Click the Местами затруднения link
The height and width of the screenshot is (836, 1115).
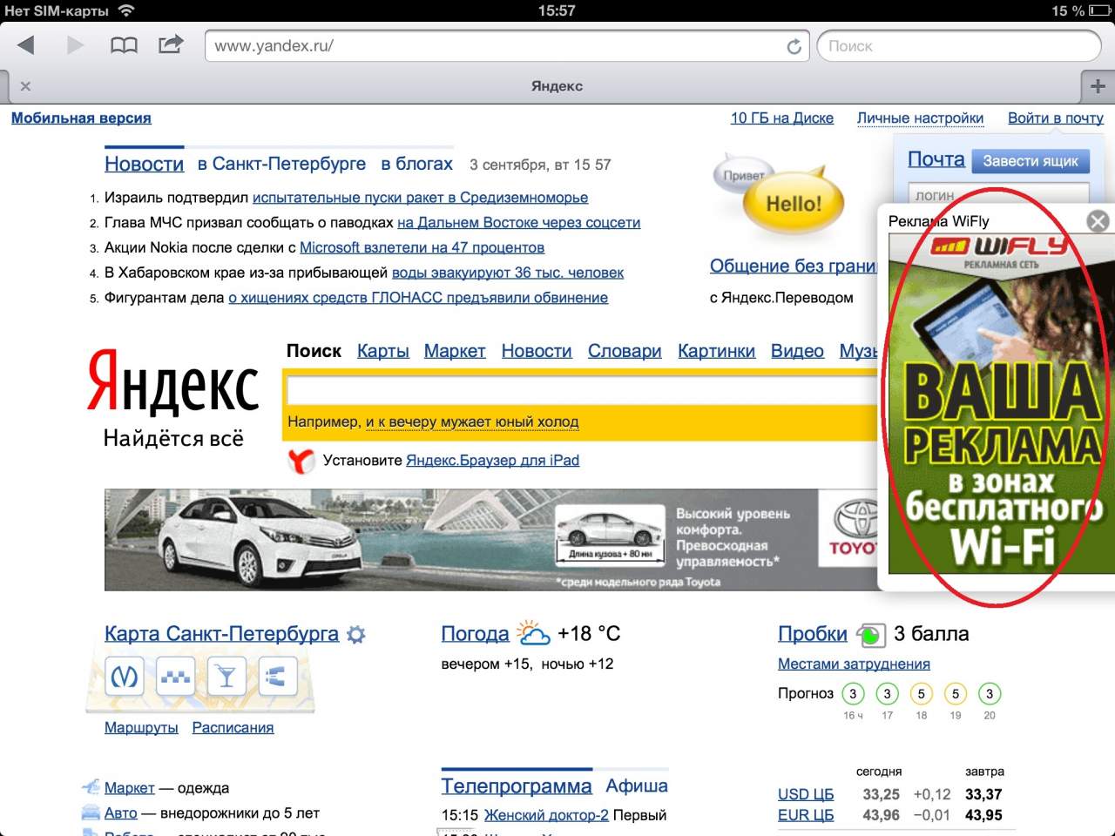[x=854, y=664]
